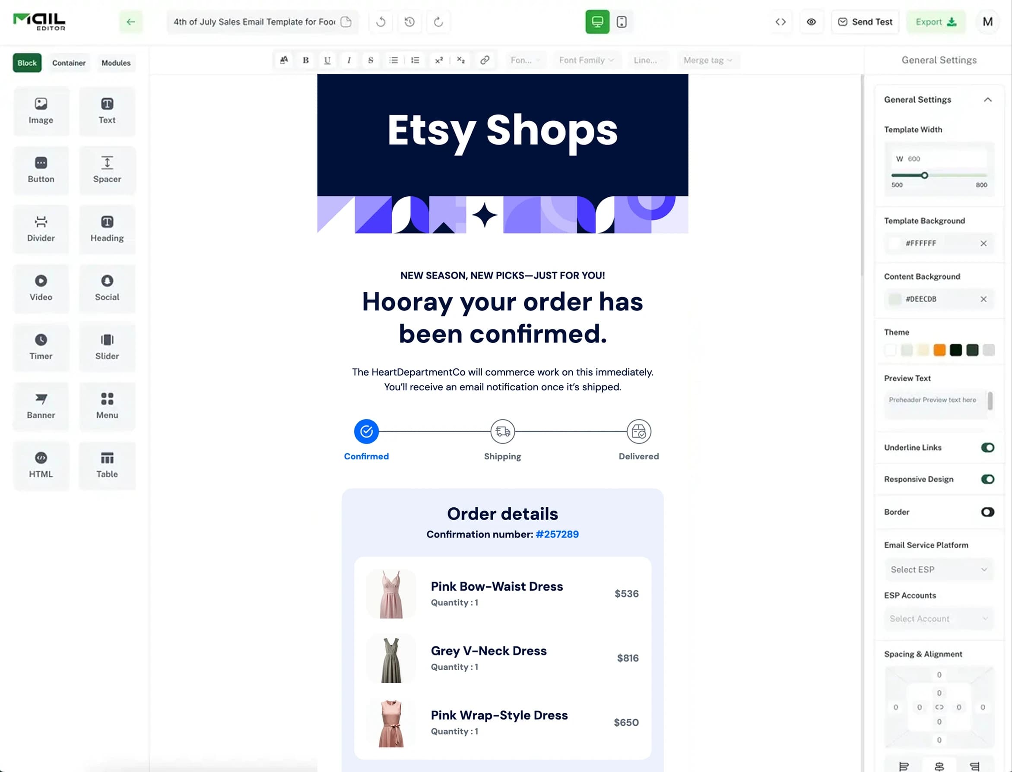1012x772 pixels.
Task: Add a Divider block
Action: pos(41,229)
